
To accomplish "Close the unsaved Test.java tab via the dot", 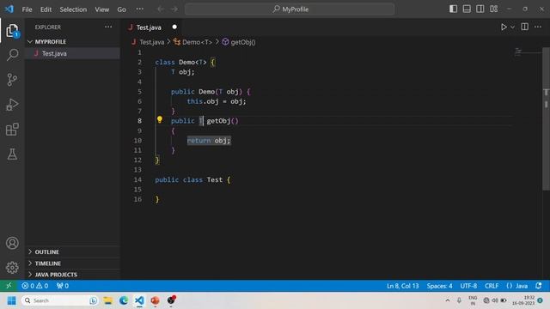I will (x=174, y=27).
